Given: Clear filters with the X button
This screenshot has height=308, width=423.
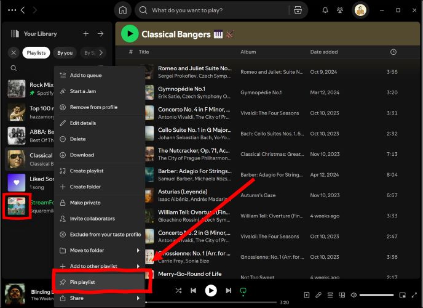Looking at the screenshot, I should tap(14, 53).
